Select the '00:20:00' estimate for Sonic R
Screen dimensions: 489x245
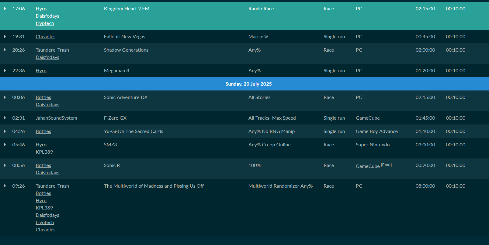coord(425,165)
